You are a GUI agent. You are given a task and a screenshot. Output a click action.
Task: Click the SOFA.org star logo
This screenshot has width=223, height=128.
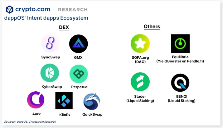[x=140, y=43]
